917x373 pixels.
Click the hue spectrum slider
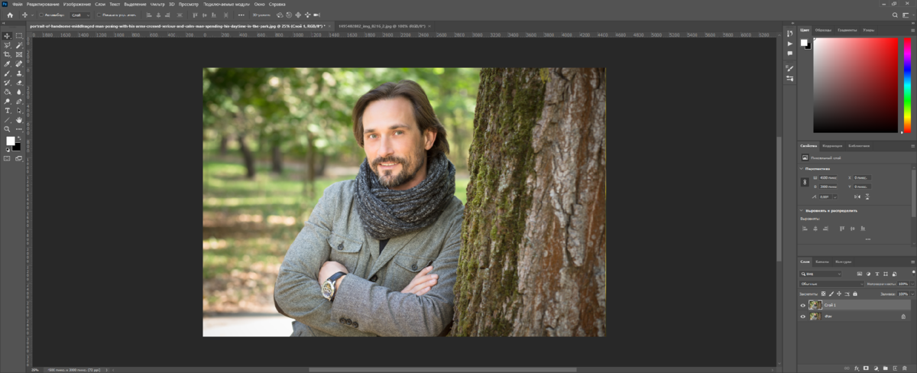(x=906, y=85)
